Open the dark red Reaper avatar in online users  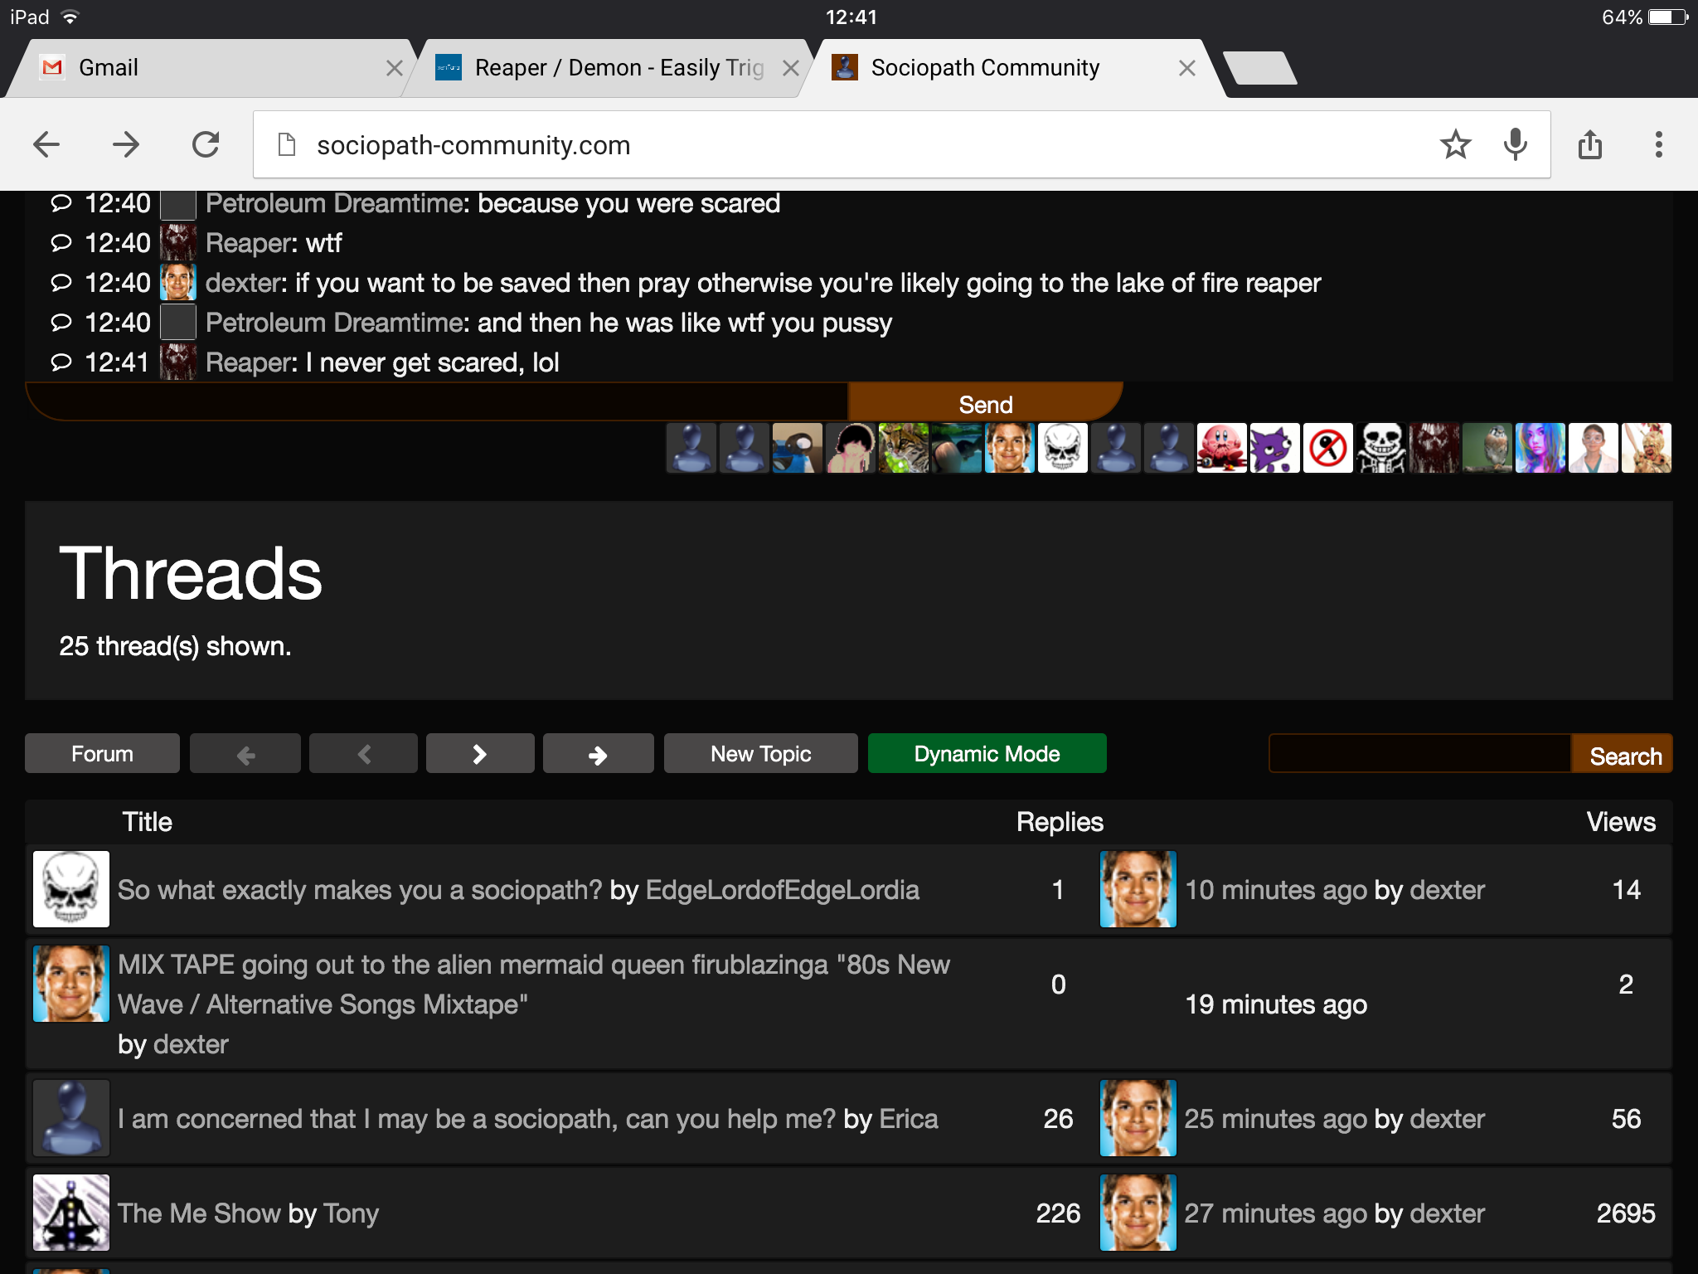(x=1434, y=448)
